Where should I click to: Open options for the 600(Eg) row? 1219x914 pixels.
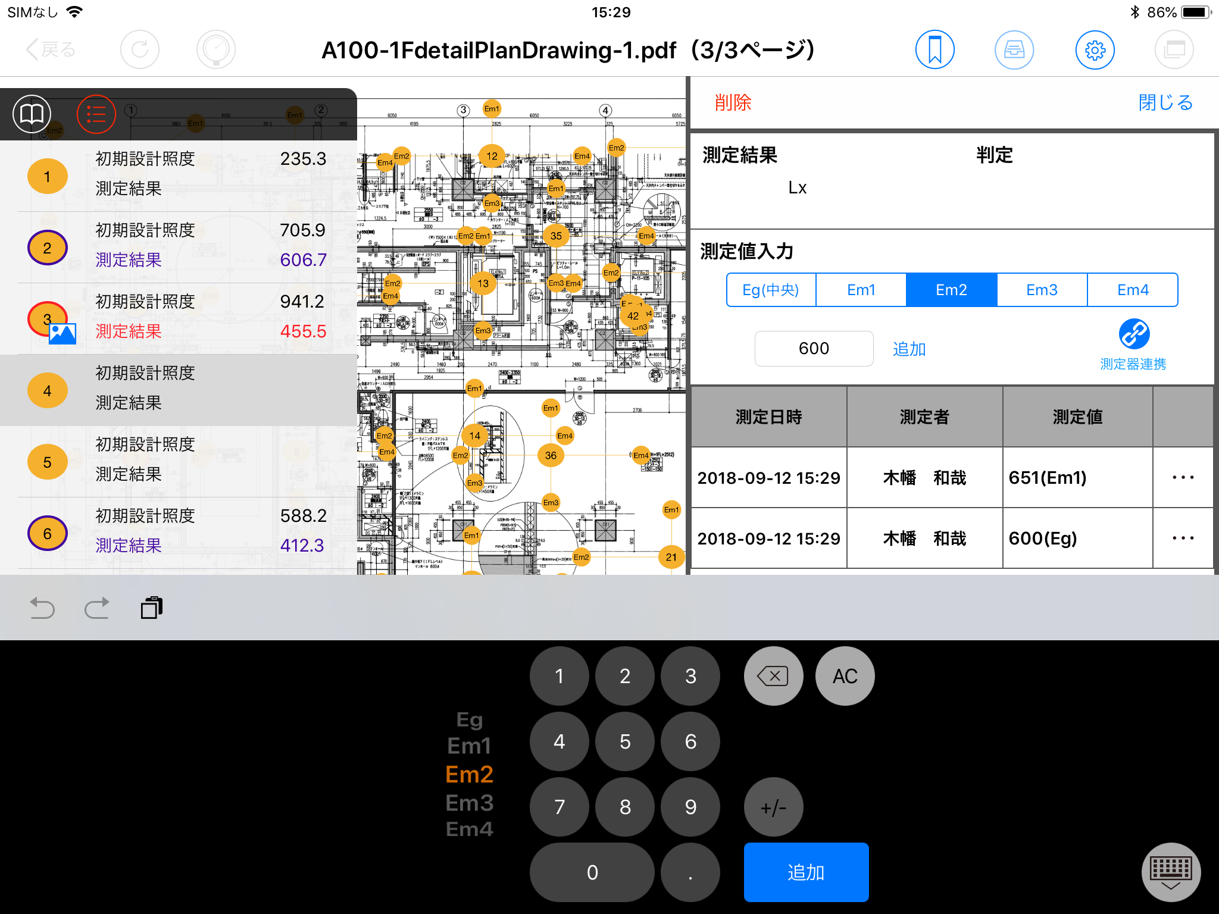(x=1183, y=538)
